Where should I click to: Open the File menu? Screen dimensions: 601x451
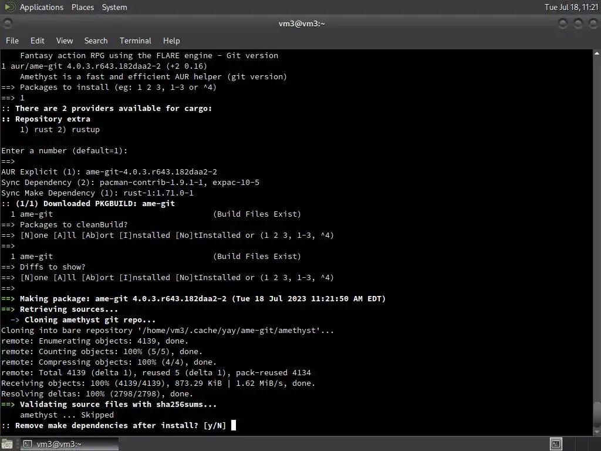pyautogui.click(x=12, y=41)
